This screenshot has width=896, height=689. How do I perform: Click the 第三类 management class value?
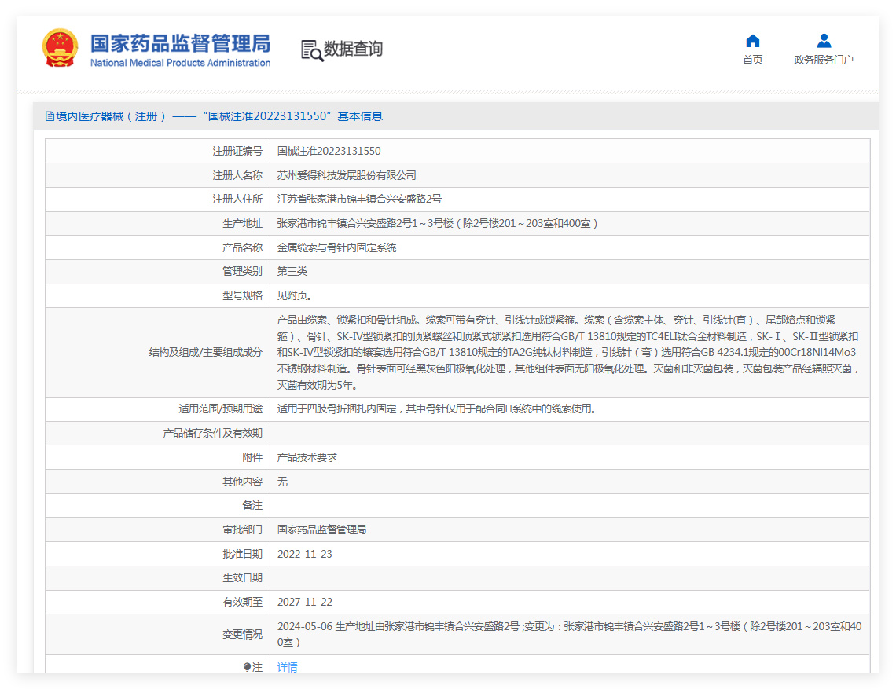click(292, 271)
